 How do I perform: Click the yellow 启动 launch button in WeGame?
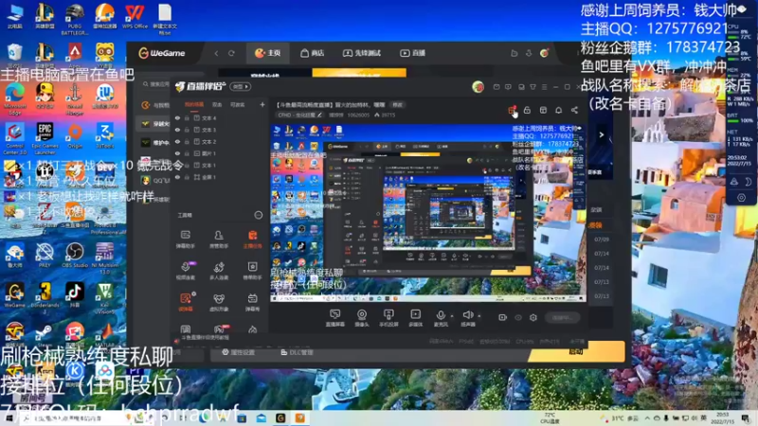click(576, 351)
